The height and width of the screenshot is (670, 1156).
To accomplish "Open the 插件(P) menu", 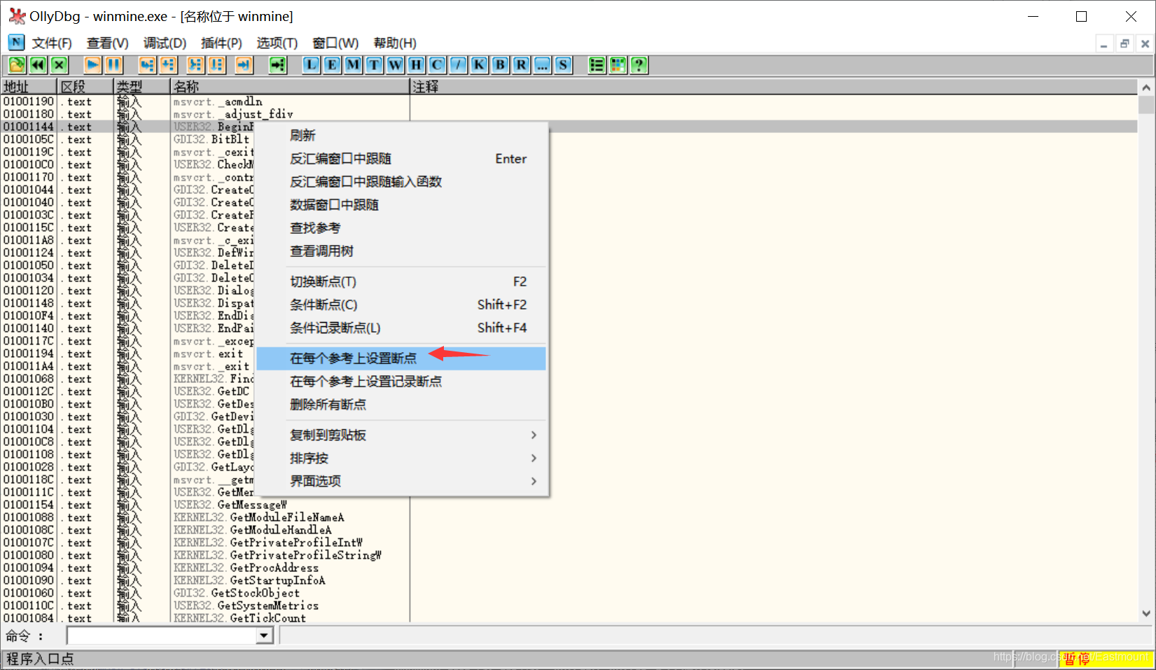I will point(221,43).
